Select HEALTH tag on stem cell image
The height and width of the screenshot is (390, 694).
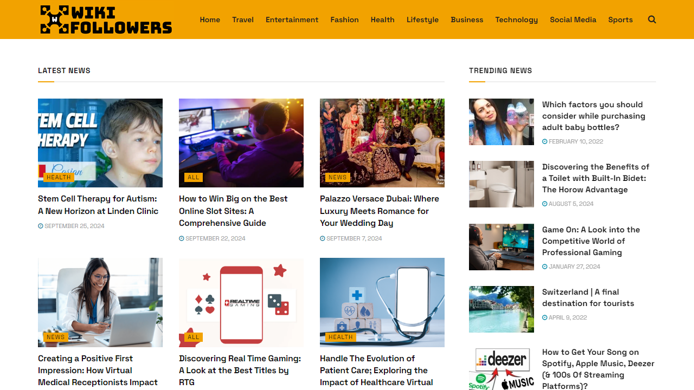(x=59, y=177)
